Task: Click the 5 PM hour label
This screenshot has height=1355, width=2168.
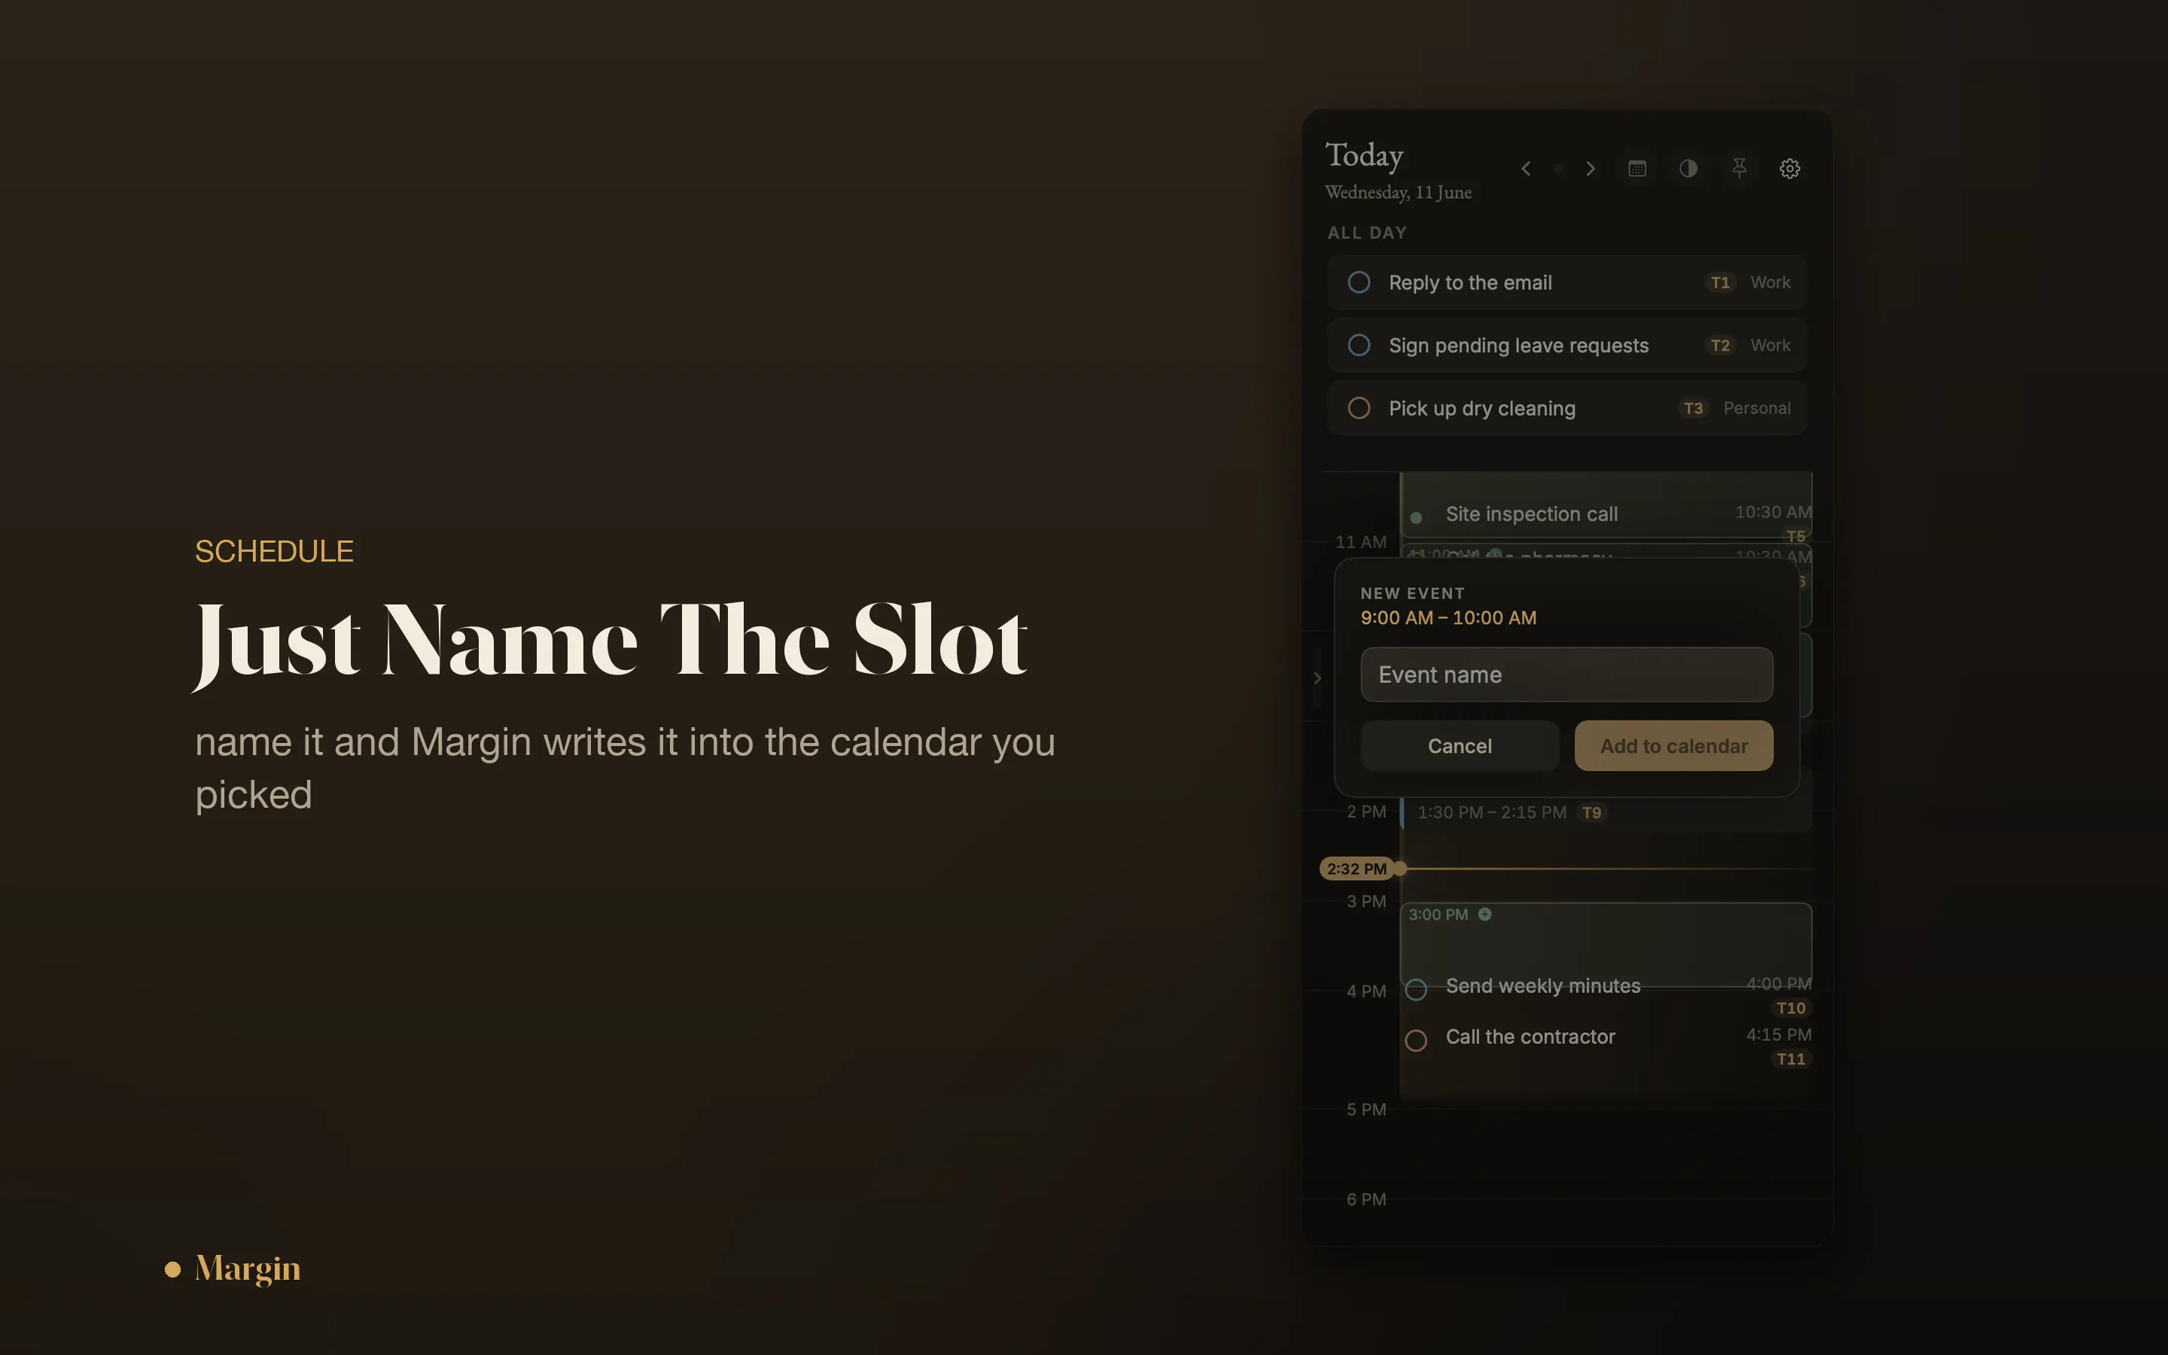Action: click(x=1366, y=1110)
